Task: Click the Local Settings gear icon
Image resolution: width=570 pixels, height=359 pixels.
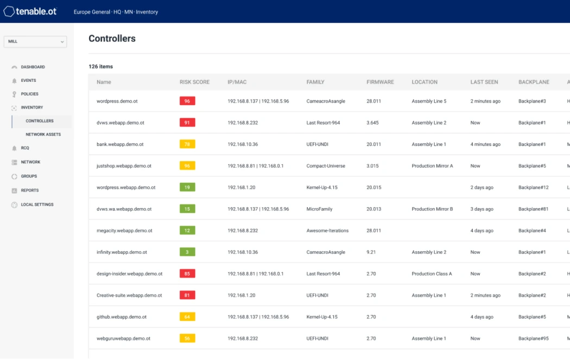Action: tap(14, 205)
